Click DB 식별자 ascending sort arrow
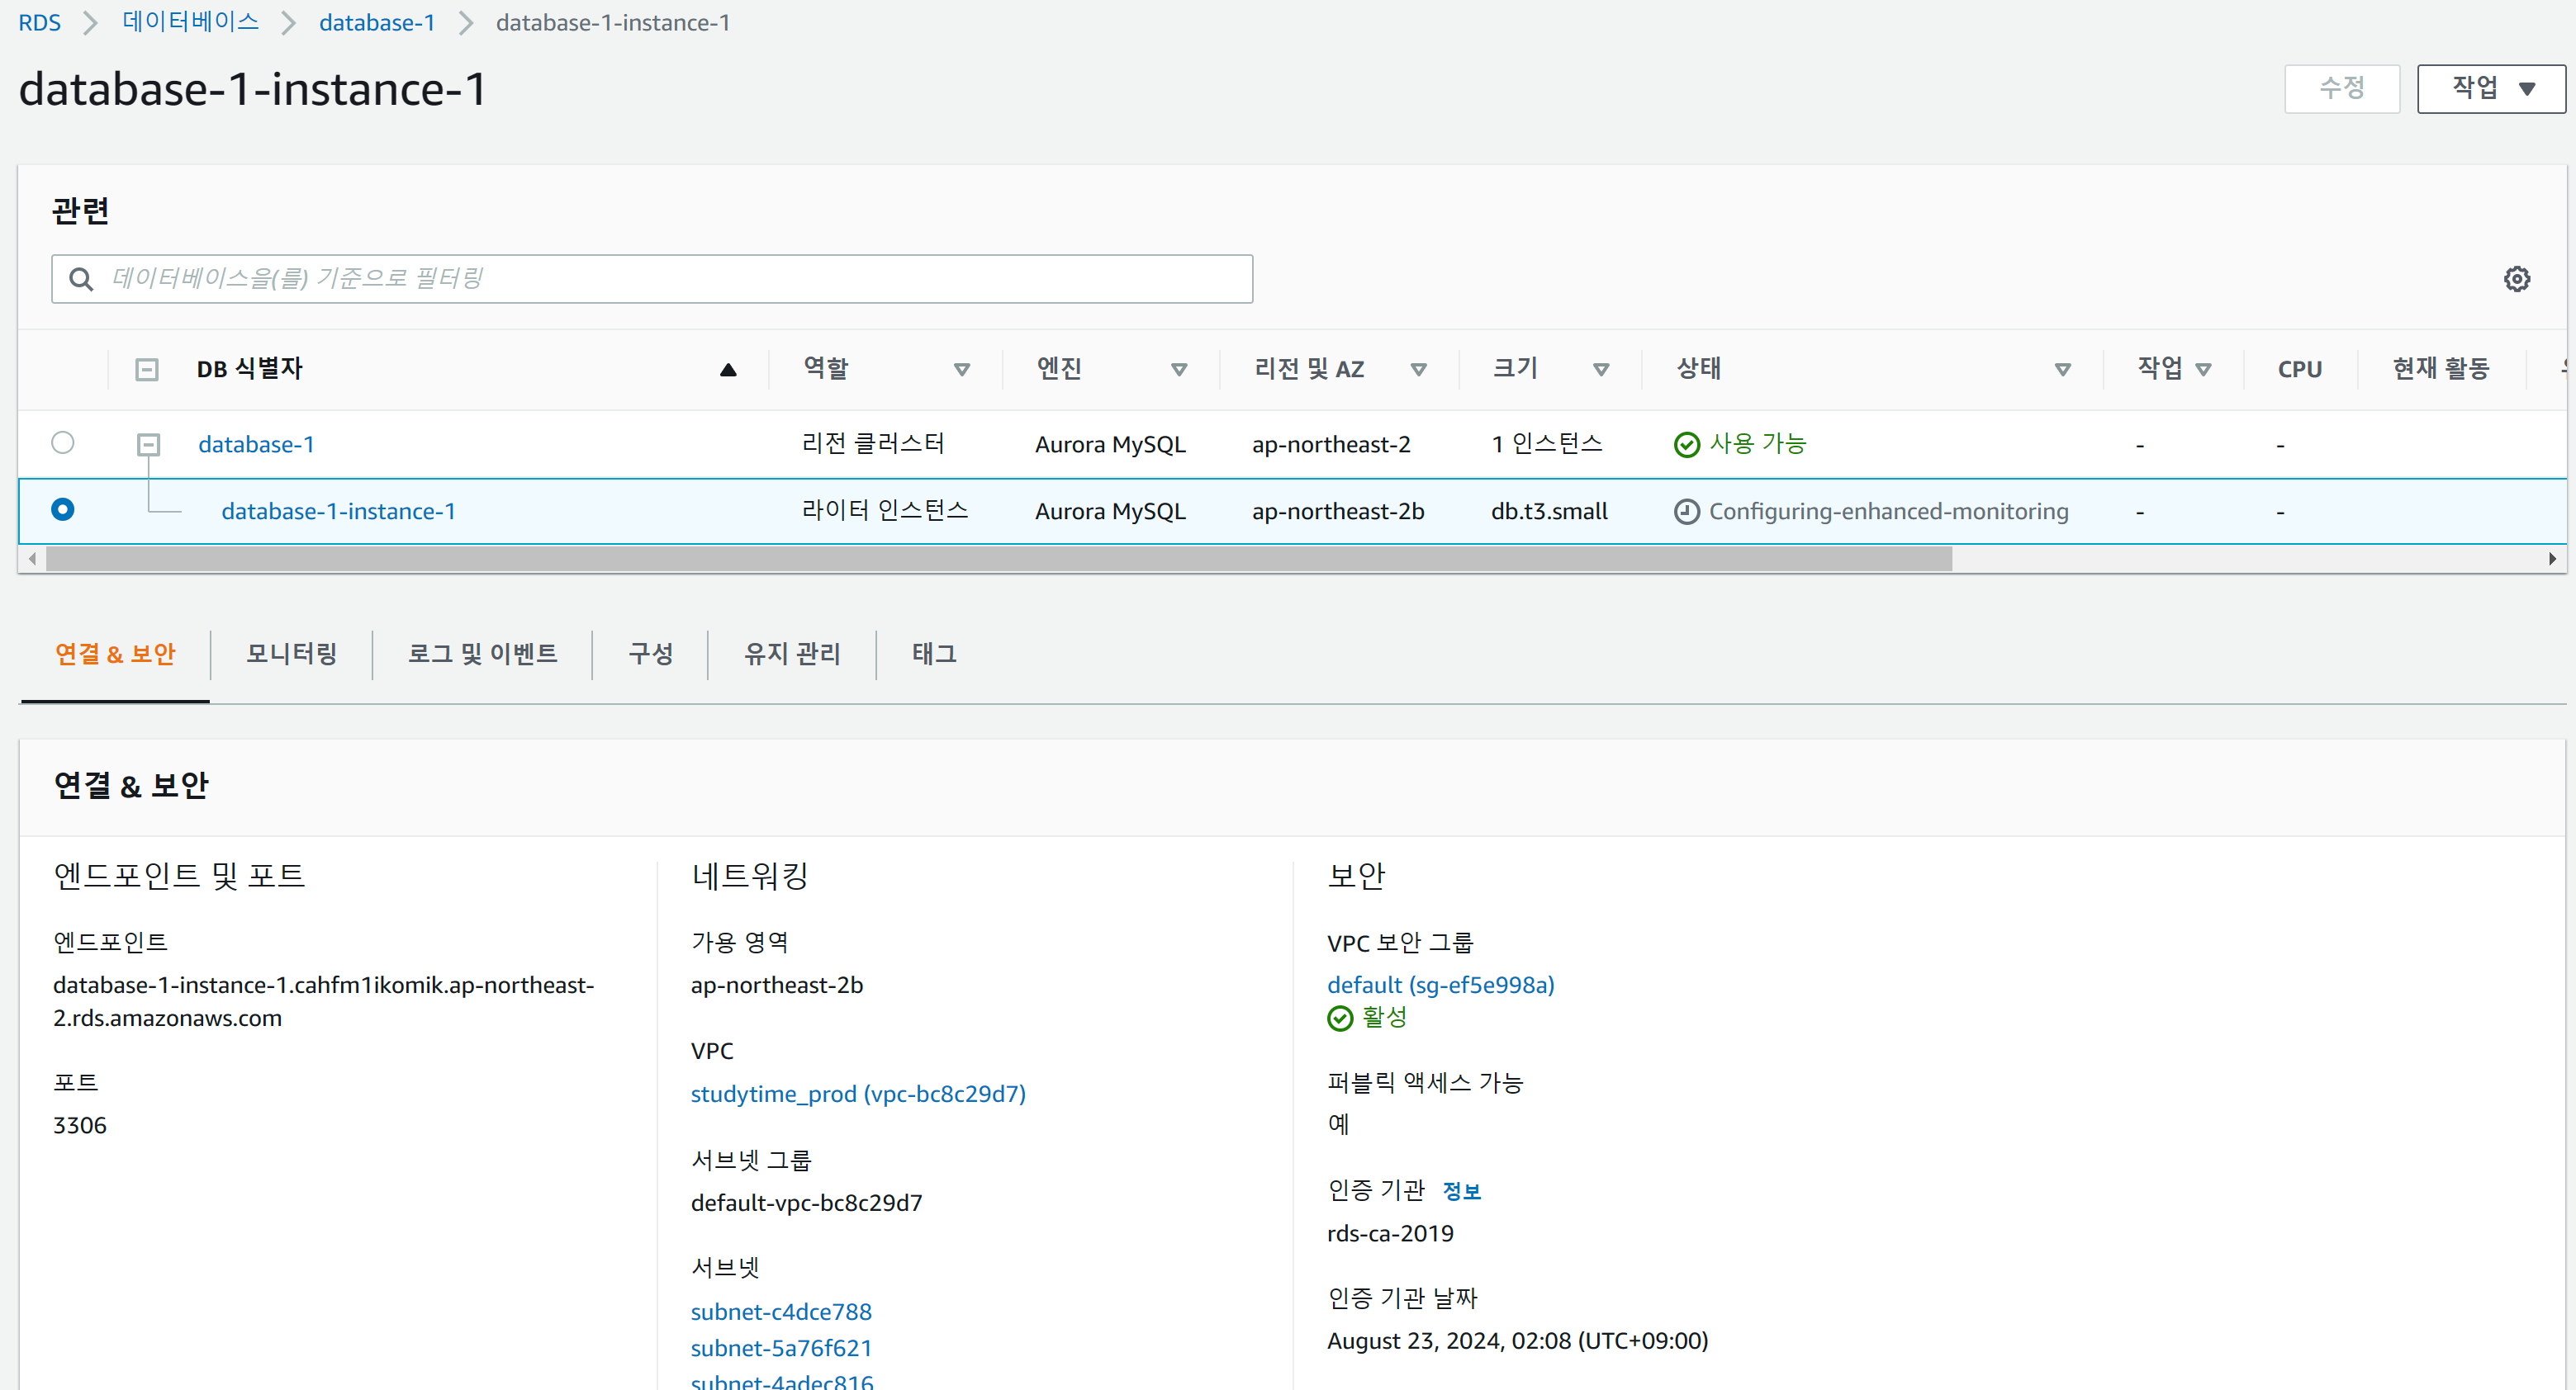 tap(728, 370)
